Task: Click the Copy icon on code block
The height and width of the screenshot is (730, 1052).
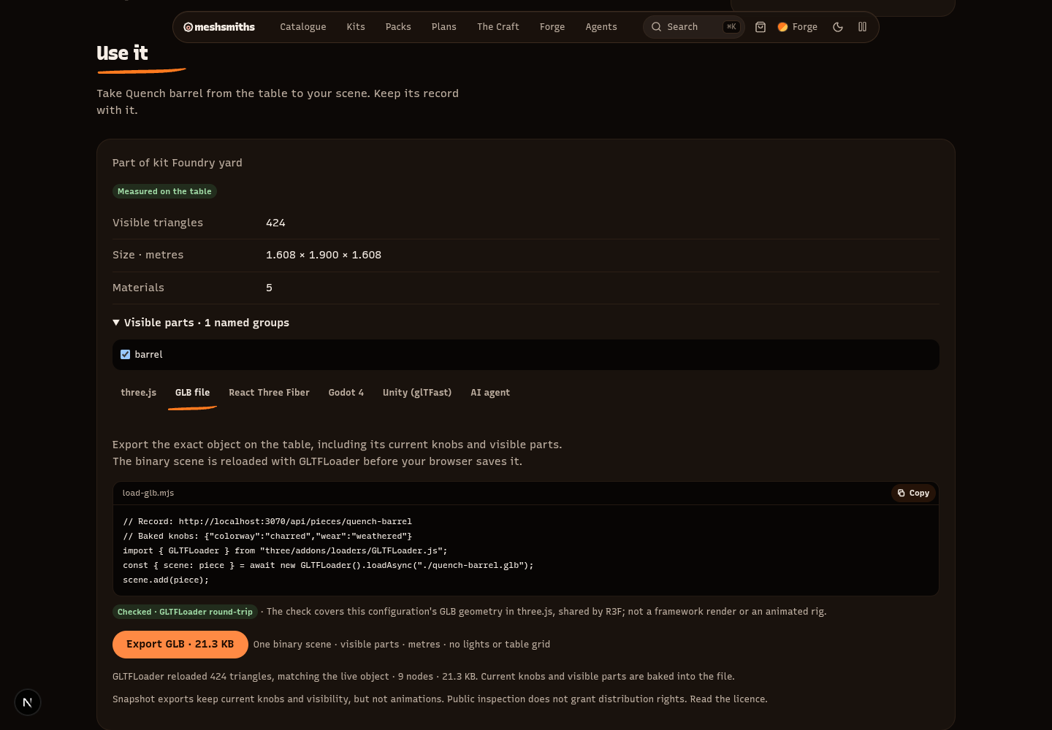Action: point(901,493)
